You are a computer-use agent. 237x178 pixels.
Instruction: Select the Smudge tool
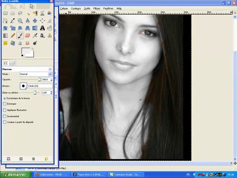pos(28,43)
